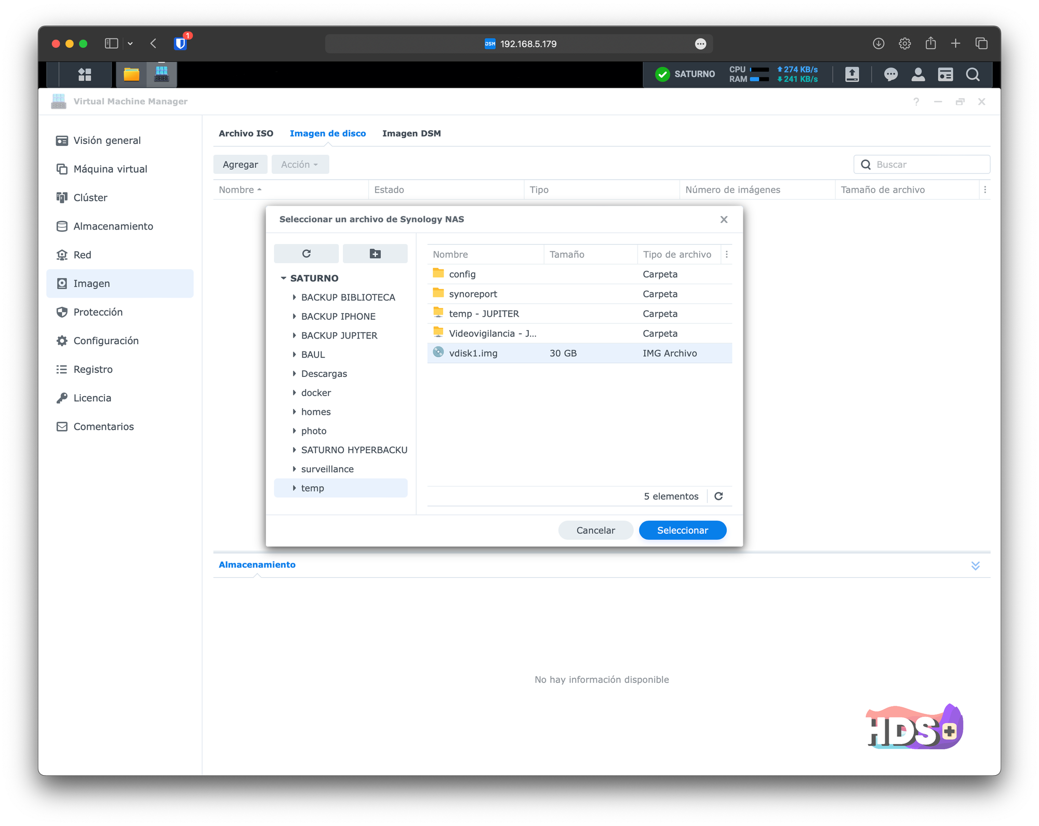Click the Buscar search field
1039x826 pixels.
922,165
